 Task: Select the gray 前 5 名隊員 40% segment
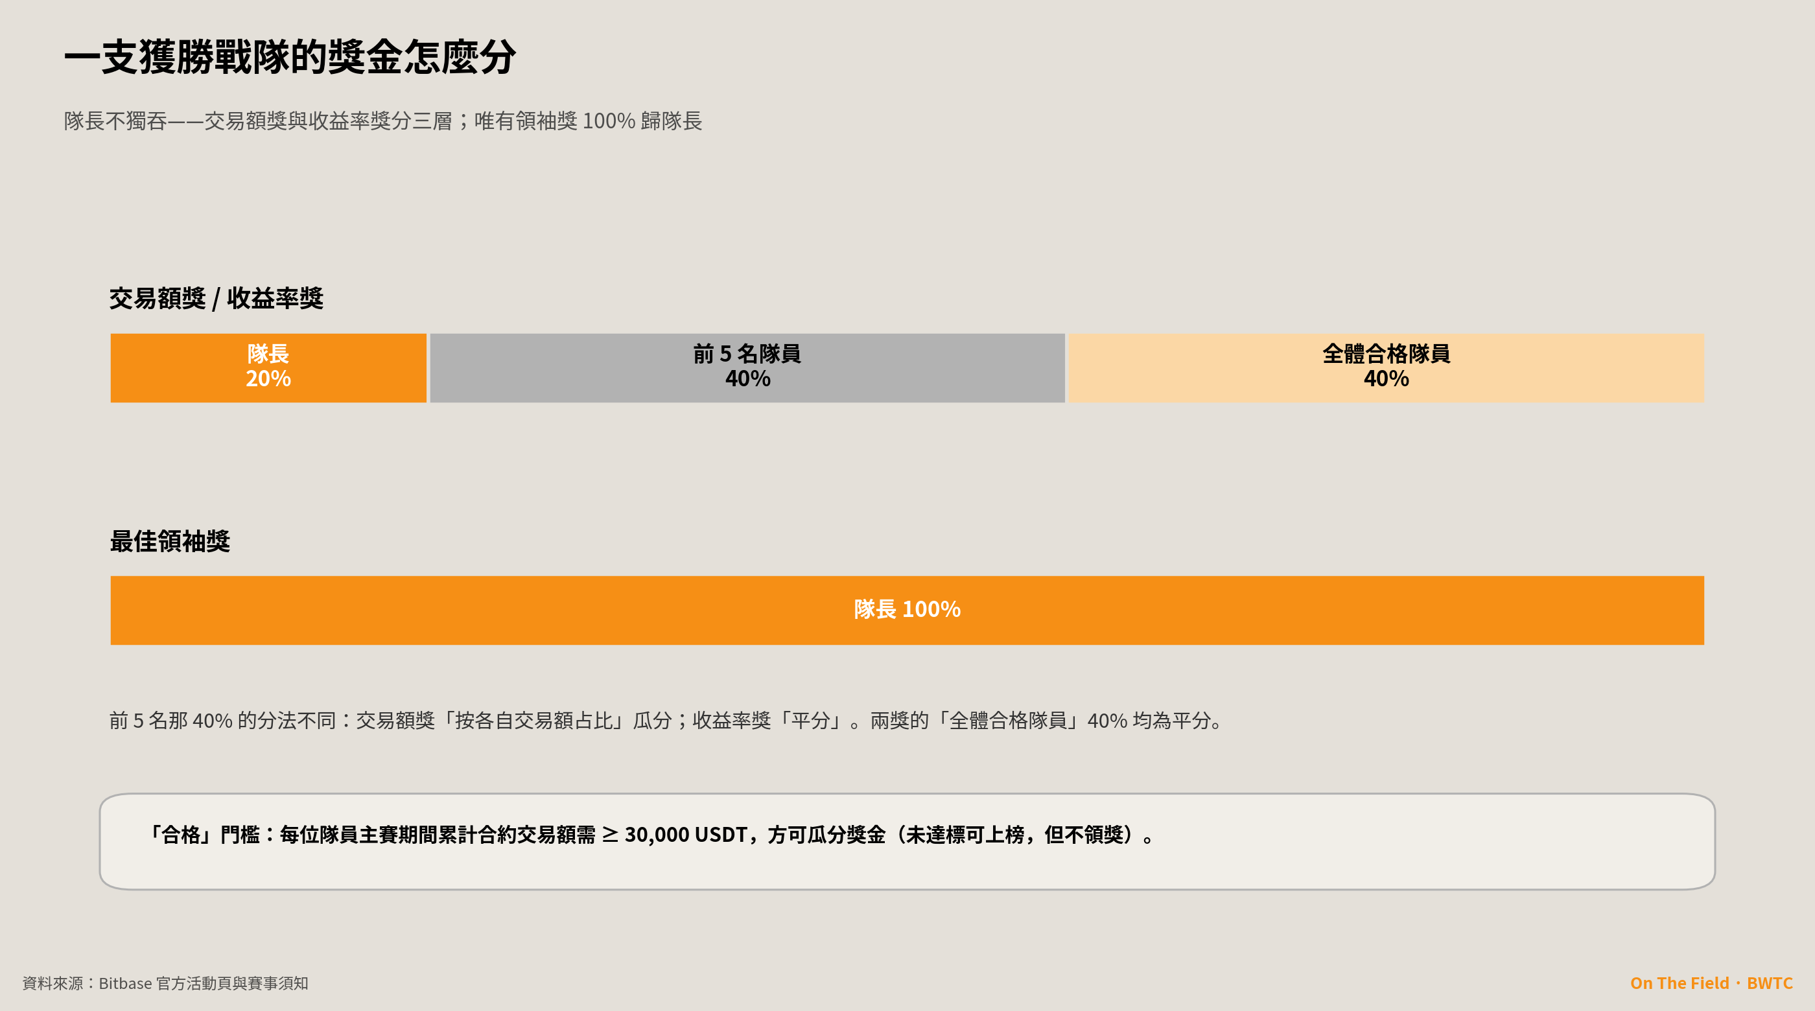pos(747,367)
